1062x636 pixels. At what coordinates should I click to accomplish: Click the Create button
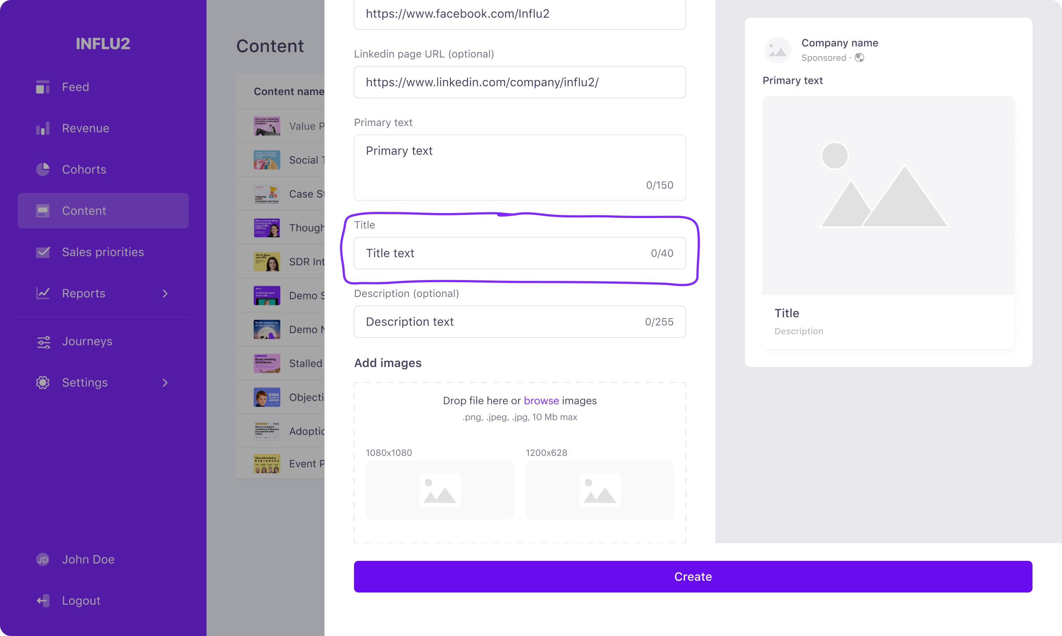(693, 576)
